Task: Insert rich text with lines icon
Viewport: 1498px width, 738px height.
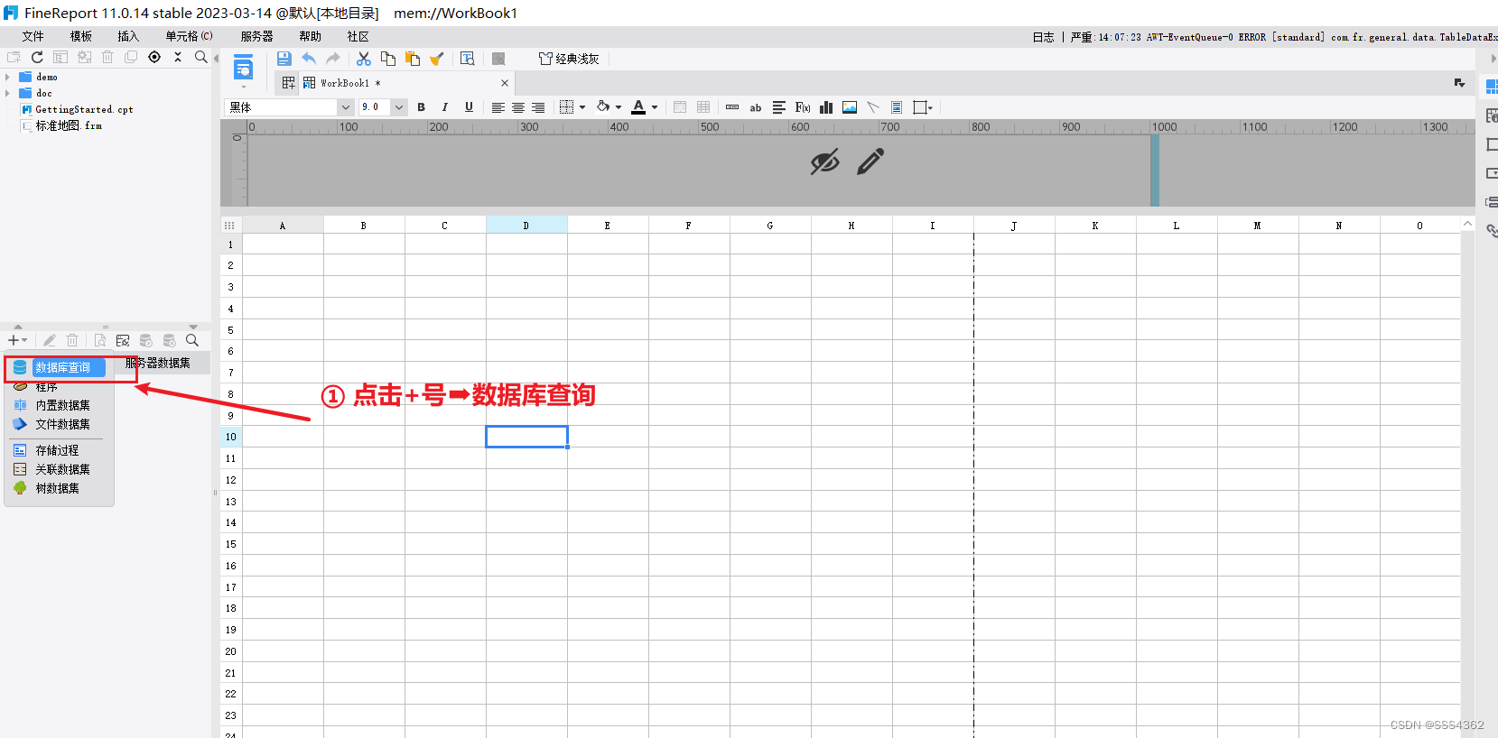Action: click(779, 107)
